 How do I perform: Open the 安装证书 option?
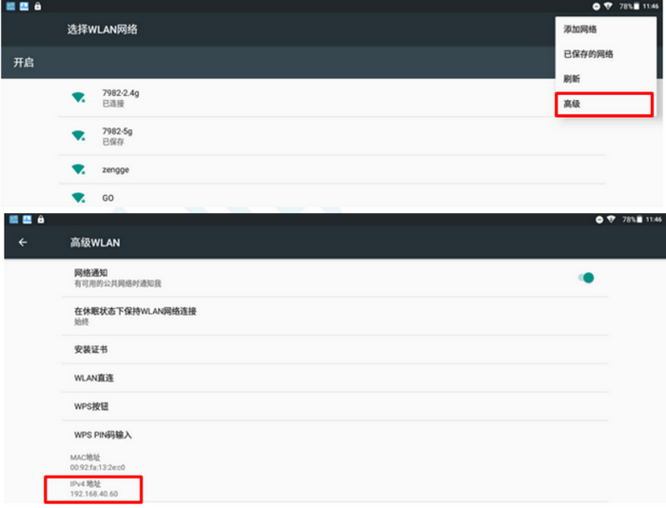(90, 349)
